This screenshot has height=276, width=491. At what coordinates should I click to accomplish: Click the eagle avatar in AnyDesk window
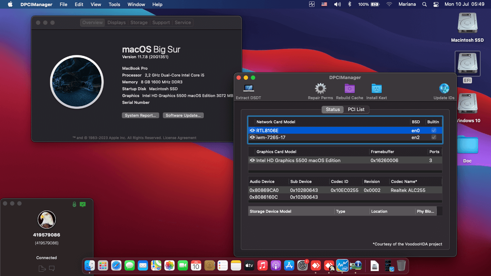[x=47, y=220]
